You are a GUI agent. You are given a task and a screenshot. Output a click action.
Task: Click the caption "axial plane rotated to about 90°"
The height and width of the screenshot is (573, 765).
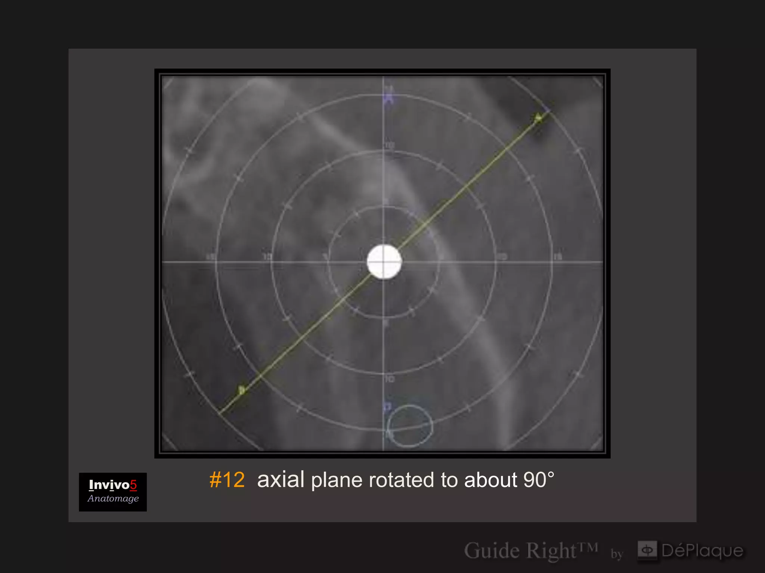coord(406,480)
